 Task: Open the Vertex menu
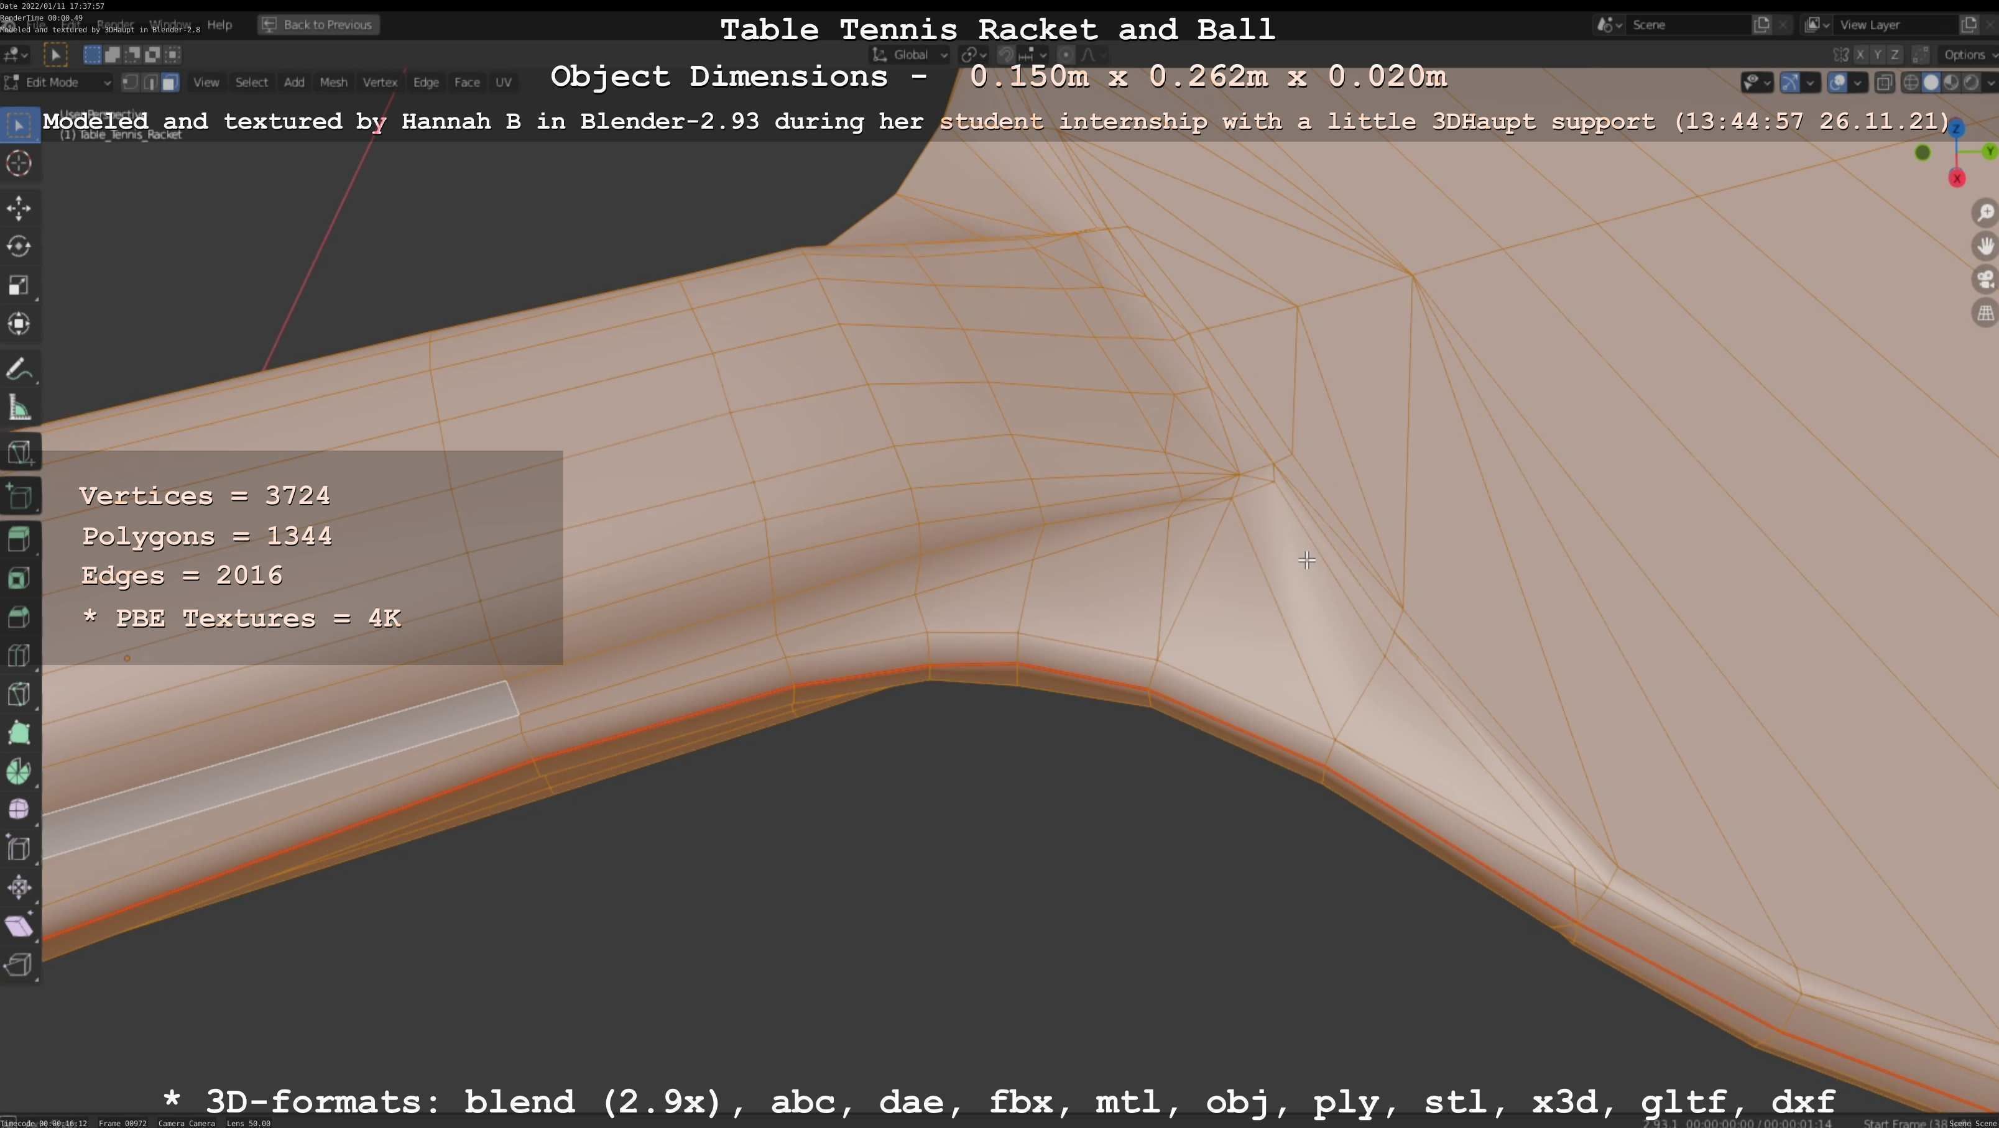click(379, 82)
